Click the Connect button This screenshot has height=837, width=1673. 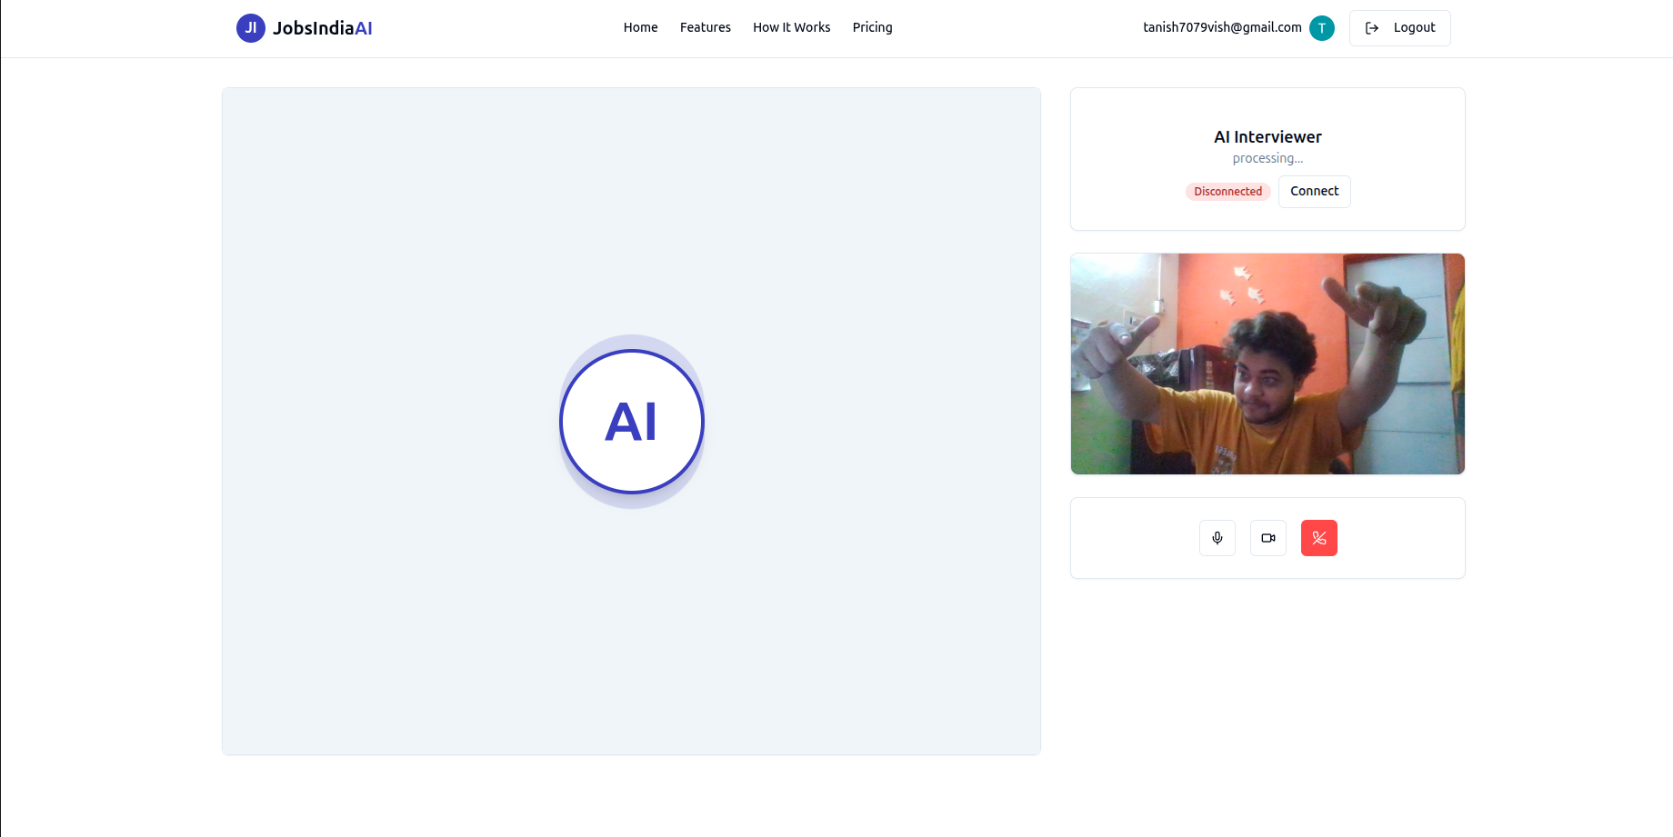1315,191
